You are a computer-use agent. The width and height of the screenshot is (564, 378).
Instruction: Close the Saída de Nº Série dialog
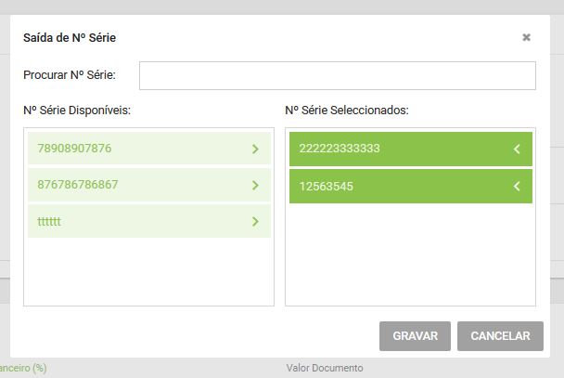pos(526,37)
